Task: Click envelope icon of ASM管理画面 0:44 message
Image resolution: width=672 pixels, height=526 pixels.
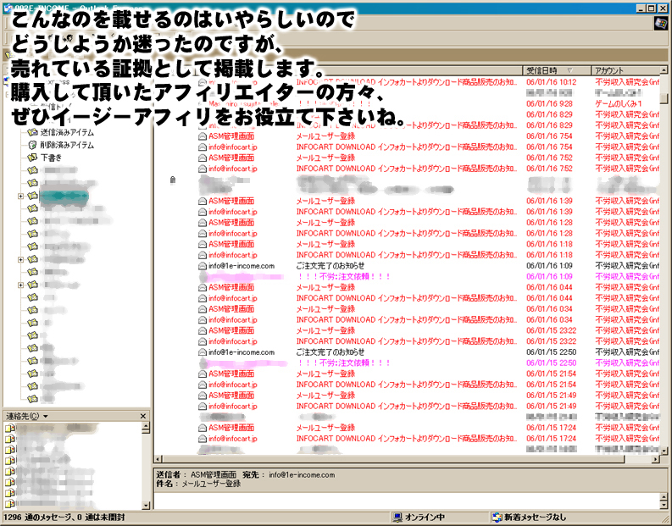Action: [203, 287]
